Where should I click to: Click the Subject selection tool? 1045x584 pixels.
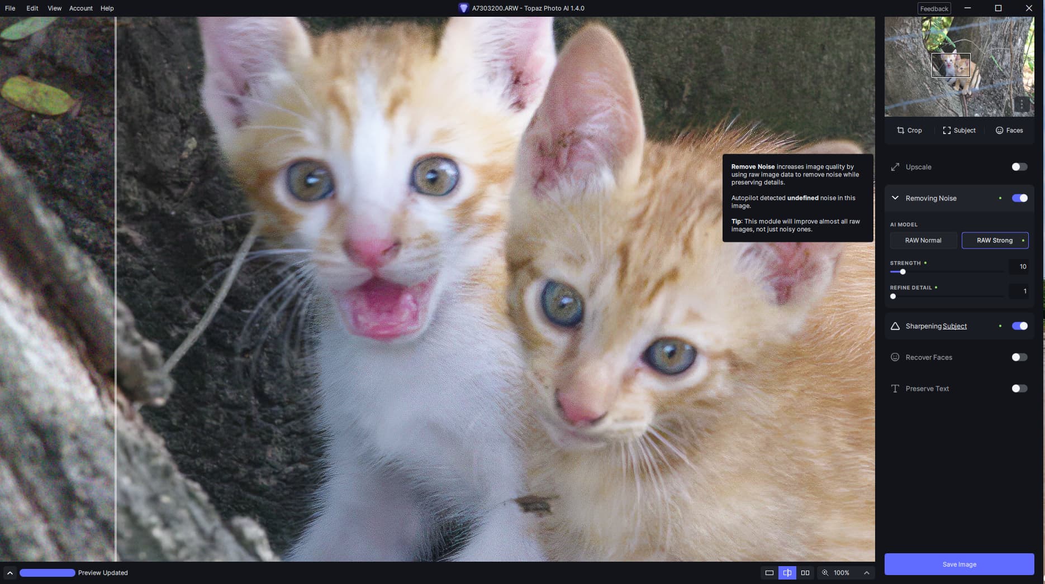(959, 130)
